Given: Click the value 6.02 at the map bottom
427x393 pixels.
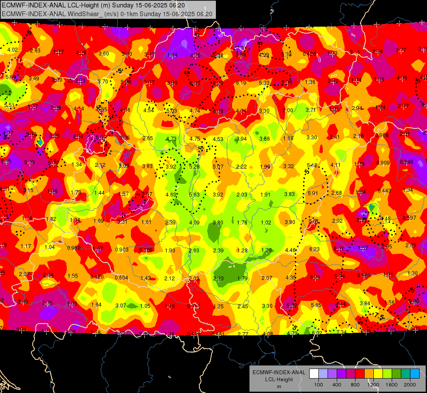Looking at the screenshot, I should [317, 332].
